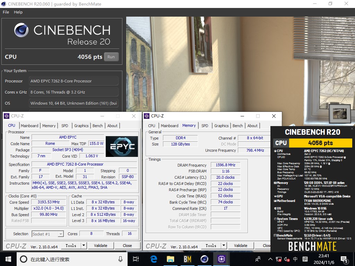Click the Windows search box
Screen dimensions: 355x266
pos(72,259)
